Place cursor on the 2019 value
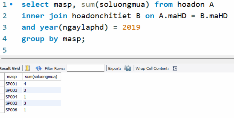The image size is (234, 118). click(x=131, y=27)
